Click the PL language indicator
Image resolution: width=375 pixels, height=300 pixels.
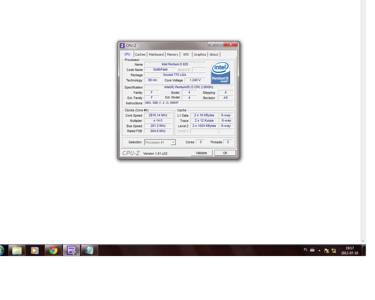coord(306,250)
